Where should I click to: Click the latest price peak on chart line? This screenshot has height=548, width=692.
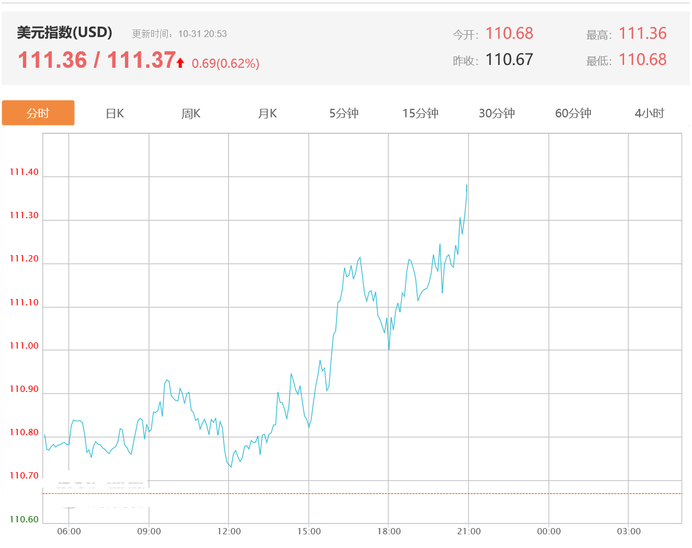pos(467,185)
